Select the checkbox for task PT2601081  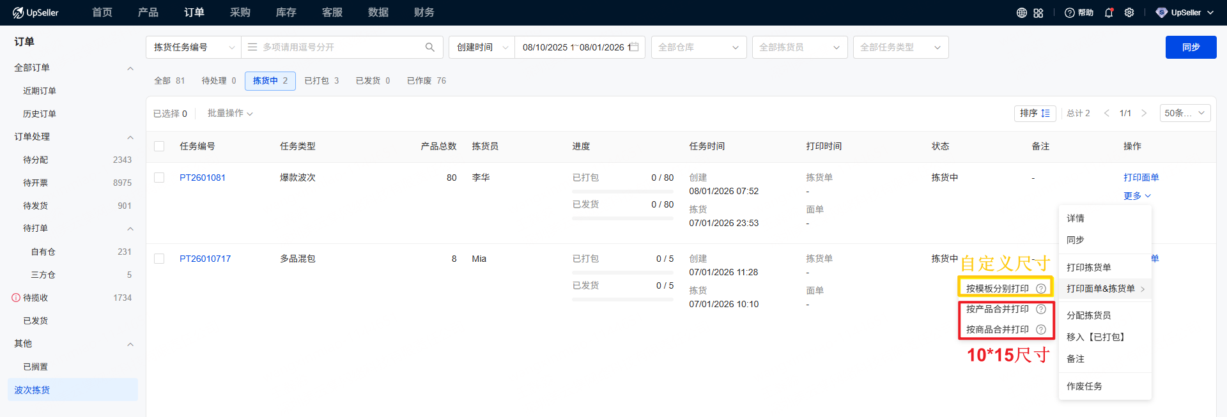pyautogui.click(x=159, y=178)
